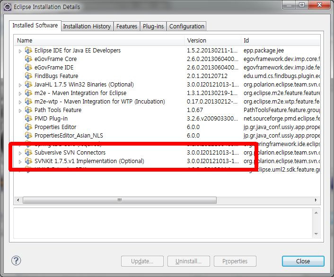Click the Eclipse IDE for Java EE Developers feature icon
The height and width of the screenshot is (277, 334).
[x=28, y=51]
